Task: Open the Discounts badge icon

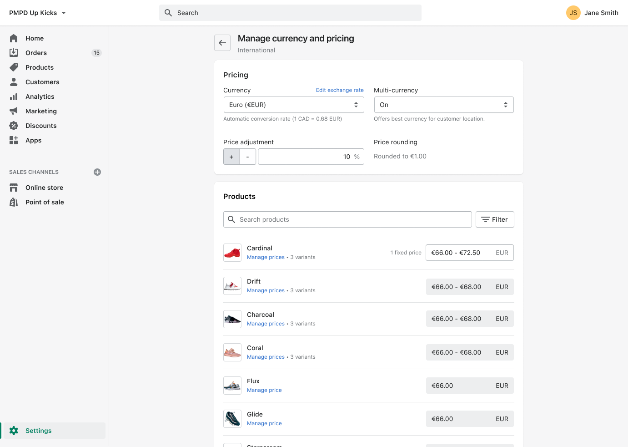Action: point(14,126)
